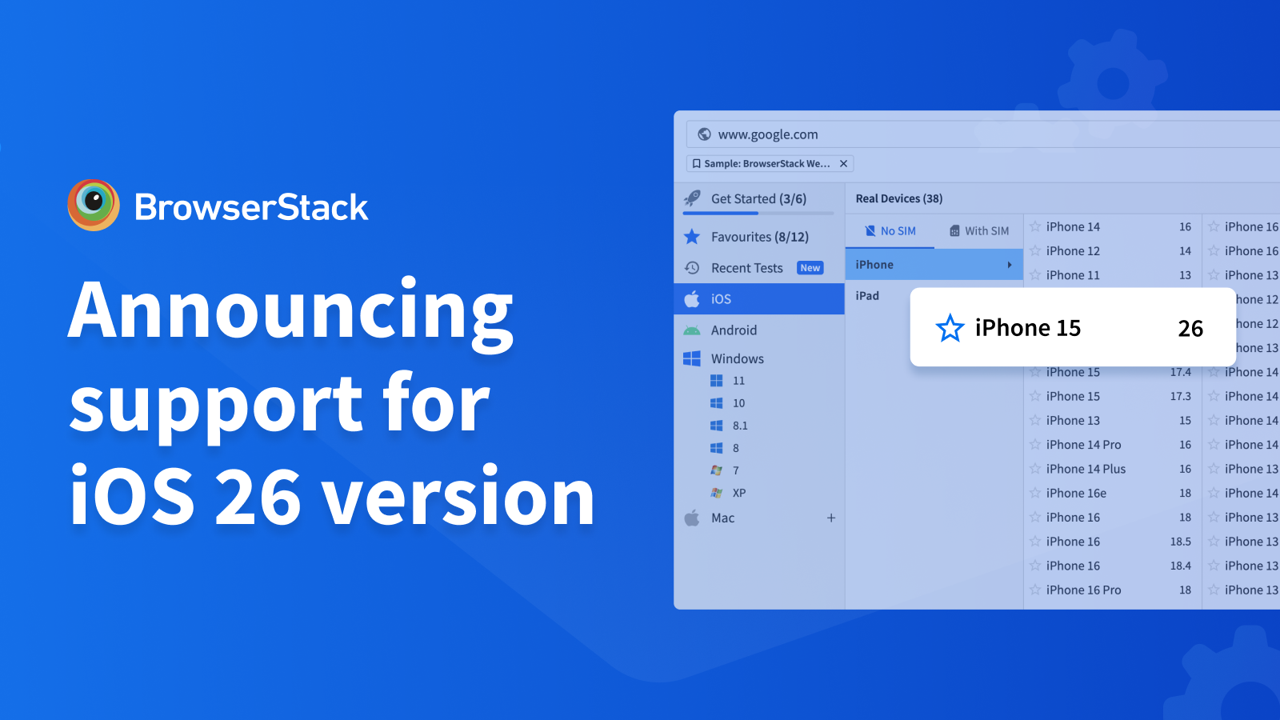This screenshot has width=1280, height=720.
Task: Click the Windows 8 logo icon
Action: coord(717,448)
